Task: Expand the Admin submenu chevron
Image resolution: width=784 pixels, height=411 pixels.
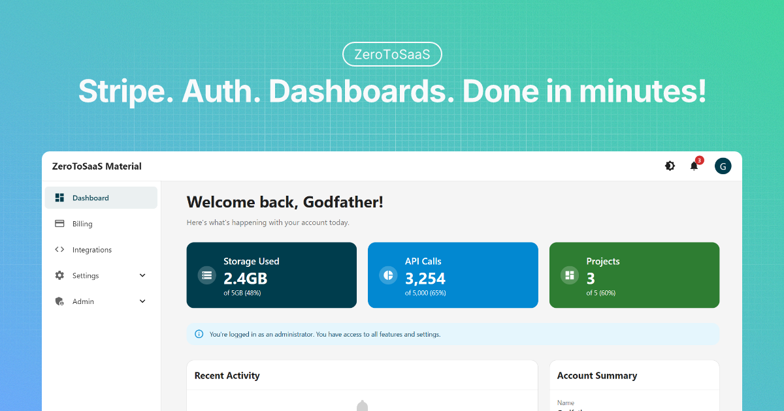Action: click(142, 301)
